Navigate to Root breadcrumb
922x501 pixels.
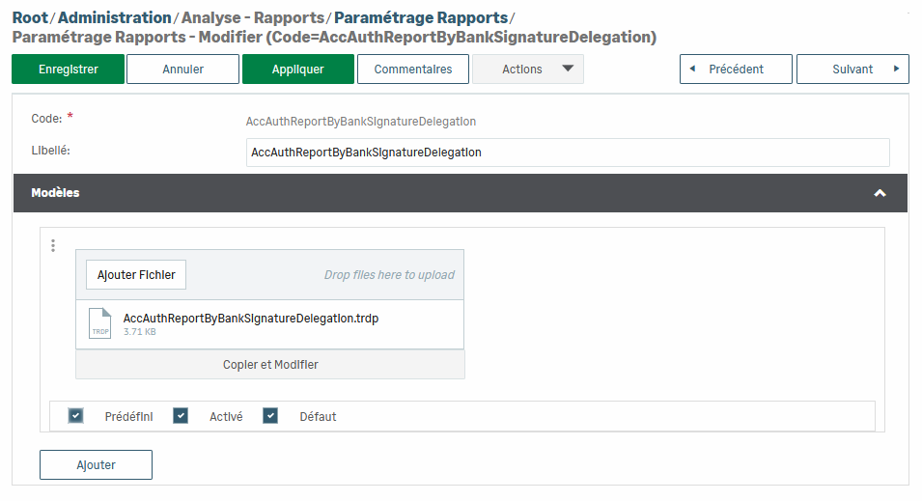[x=29, y=17]
